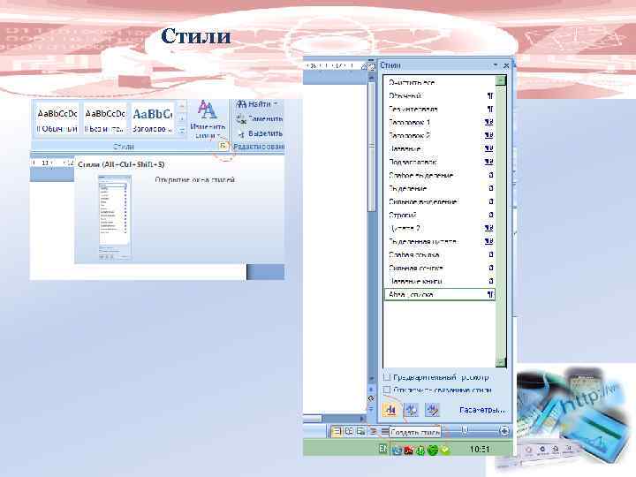Open the Manage Styles icon

432,410
